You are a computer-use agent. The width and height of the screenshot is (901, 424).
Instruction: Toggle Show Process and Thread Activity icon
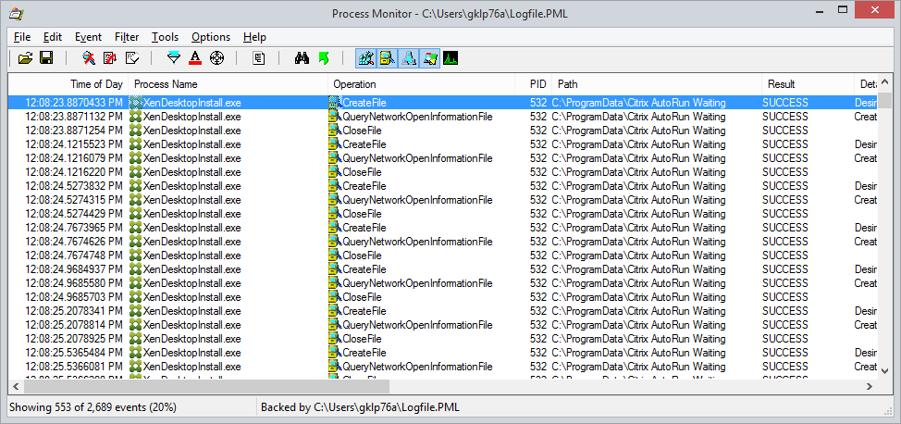tap(430, 58)
